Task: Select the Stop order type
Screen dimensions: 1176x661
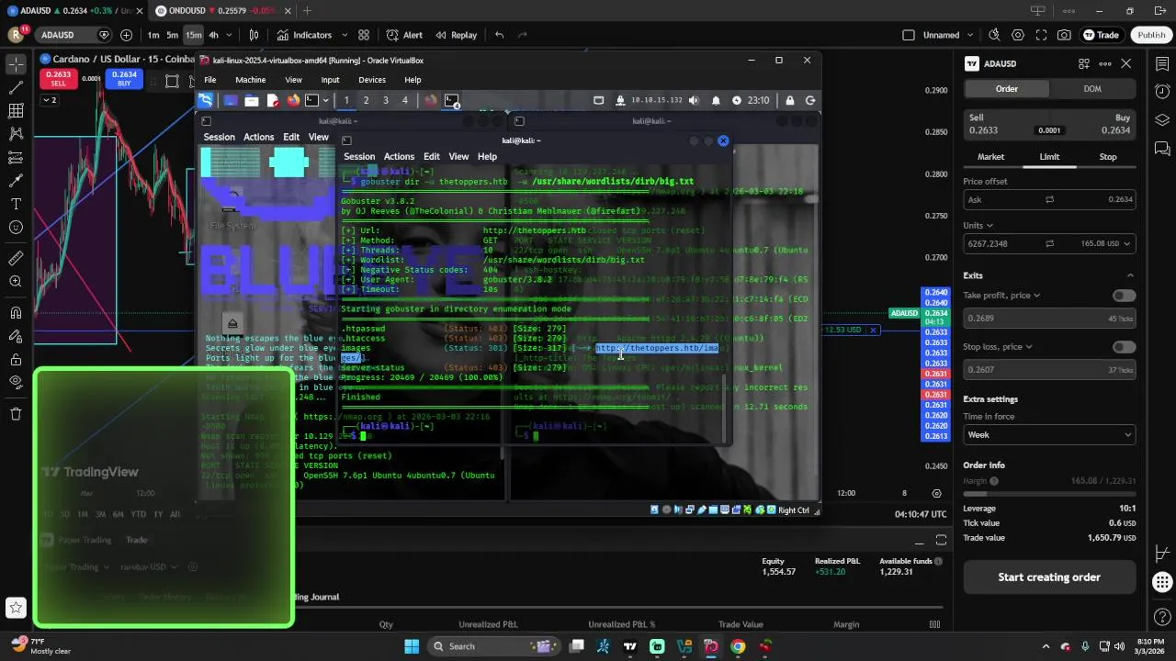Action: coord(1108,157)
